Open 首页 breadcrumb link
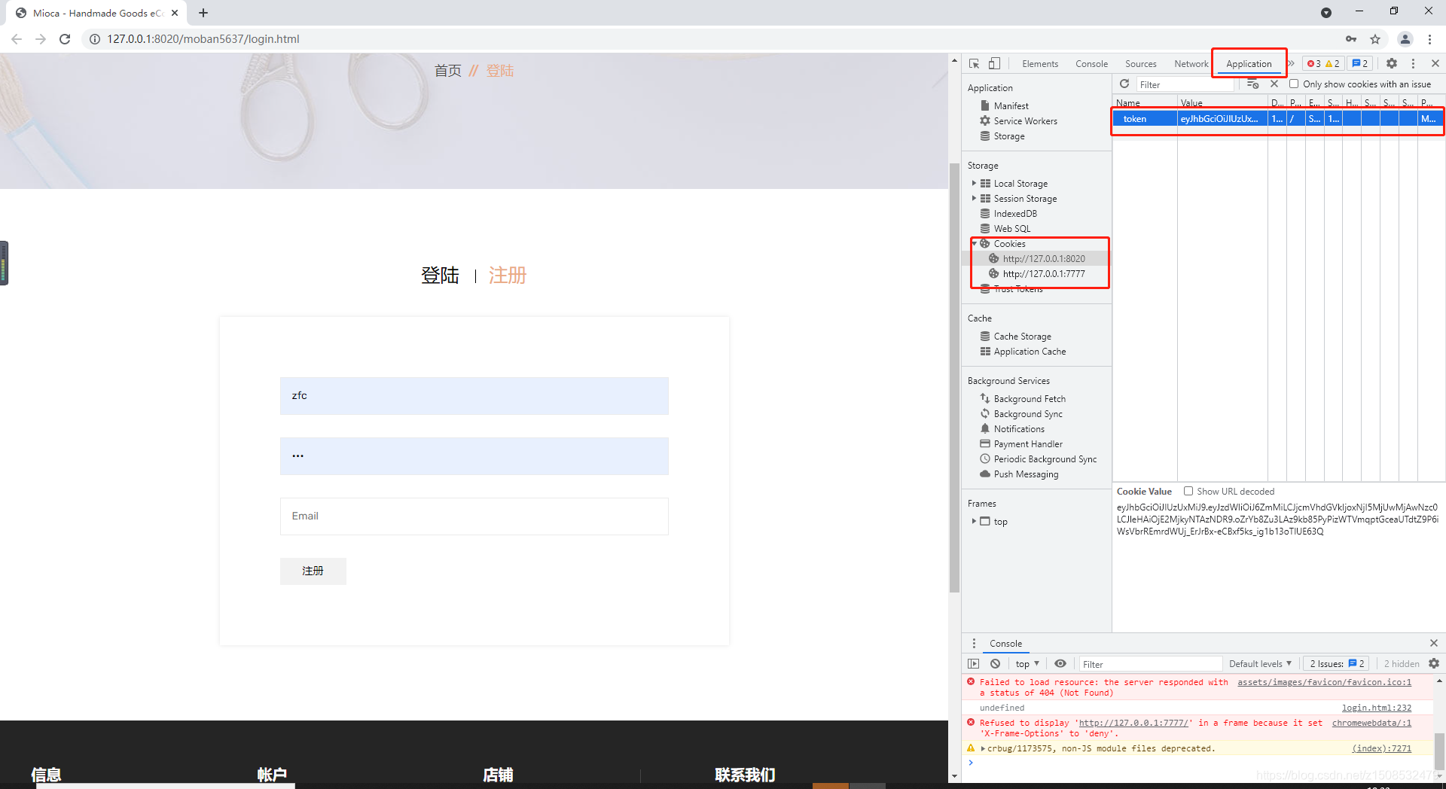 (448, 71)
